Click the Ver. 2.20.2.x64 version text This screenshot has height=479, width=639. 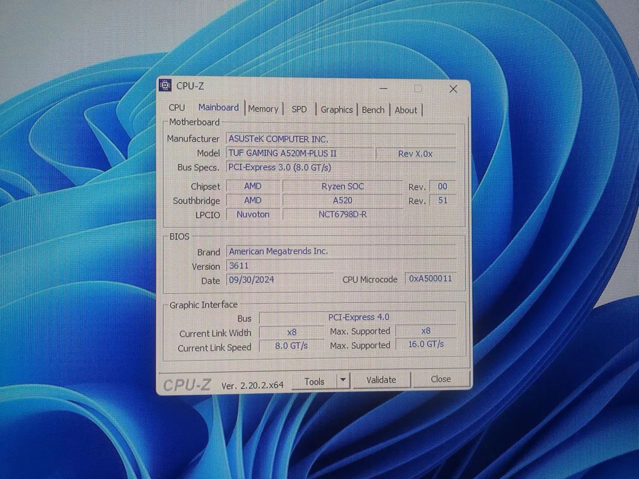click(x=252, y=385)
